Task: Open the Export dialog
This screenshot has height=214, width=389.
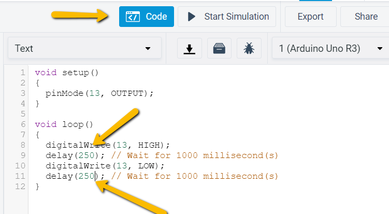Action: pyautogui.click(x=310, y=17)
